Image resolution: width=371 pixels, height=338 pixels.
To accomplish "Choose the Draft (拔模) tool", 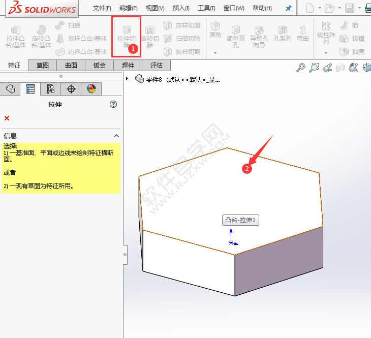I will tap(352, 38).
